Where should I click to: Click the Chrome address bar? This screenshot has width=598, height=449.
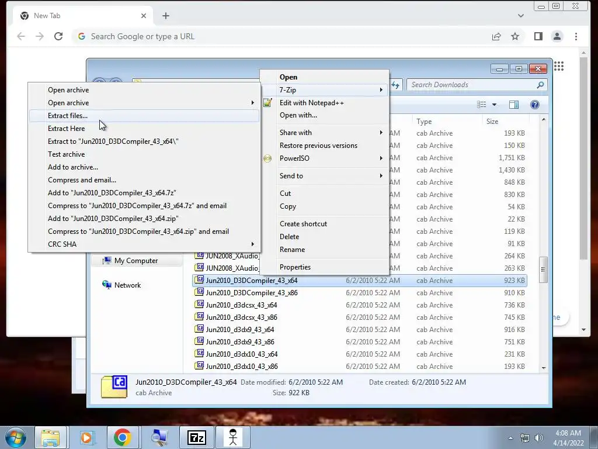pos(282,37)
